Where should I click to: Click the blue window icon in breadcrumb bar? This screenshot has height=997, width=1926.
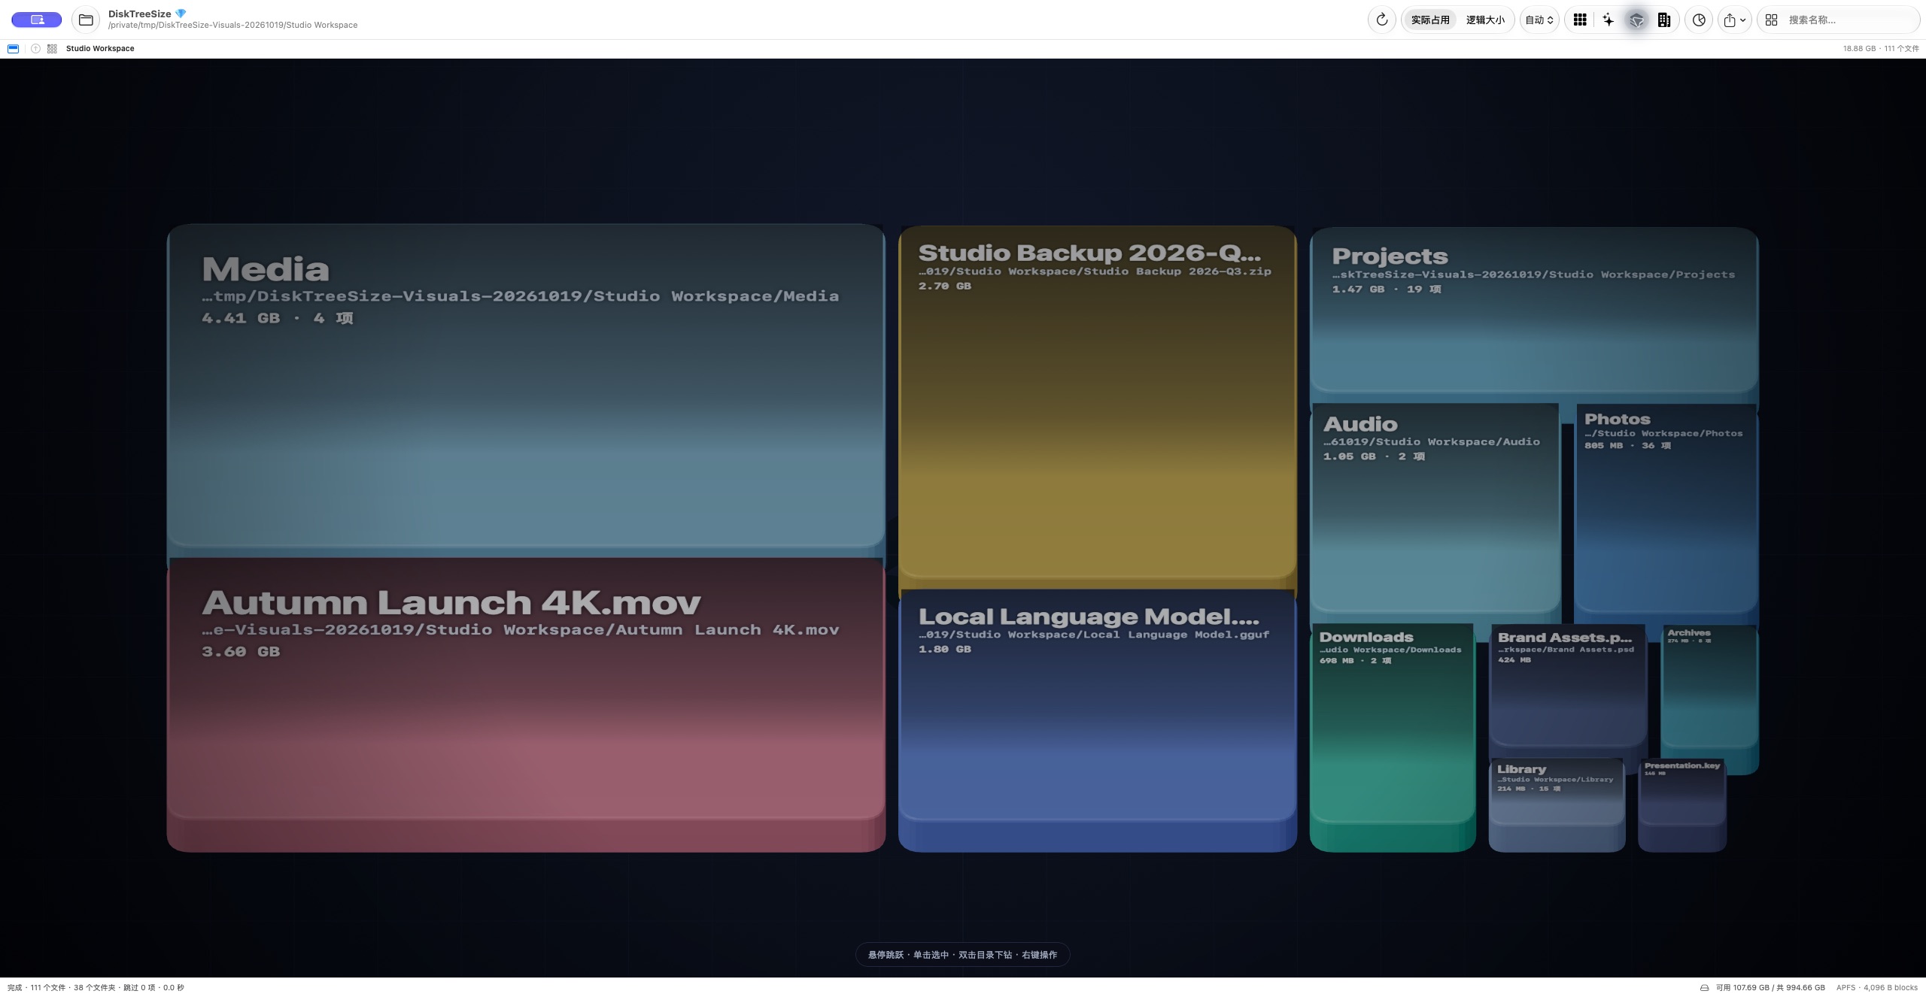point(13,49)
